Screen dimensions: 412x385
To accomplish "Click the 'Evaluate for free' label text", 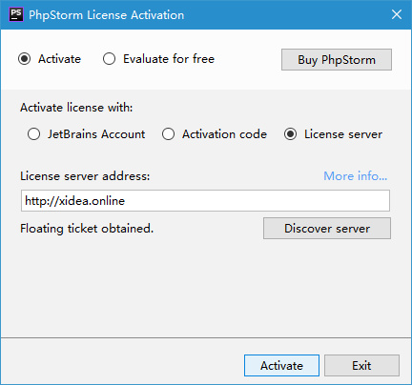I will click(169, 59).
